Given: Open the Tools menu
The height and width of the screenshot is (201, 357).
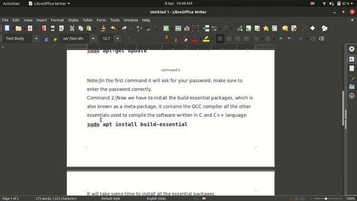Looking at the screenshot, I should [115, 20].
